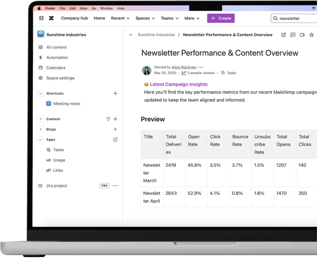Viewport: 317px width, 261px height.
Task: Open Alice Petzinger owner link
Action: point(184,67)
